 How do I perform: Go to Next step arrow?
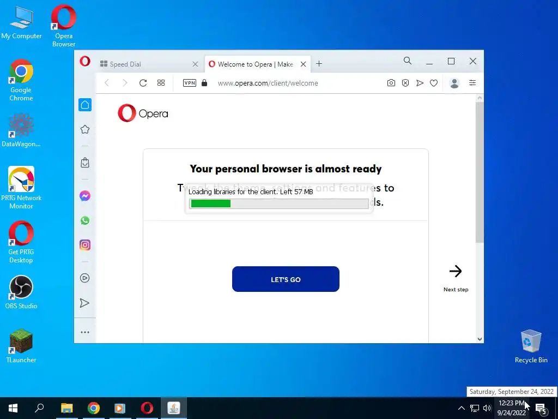coord(456,271)
